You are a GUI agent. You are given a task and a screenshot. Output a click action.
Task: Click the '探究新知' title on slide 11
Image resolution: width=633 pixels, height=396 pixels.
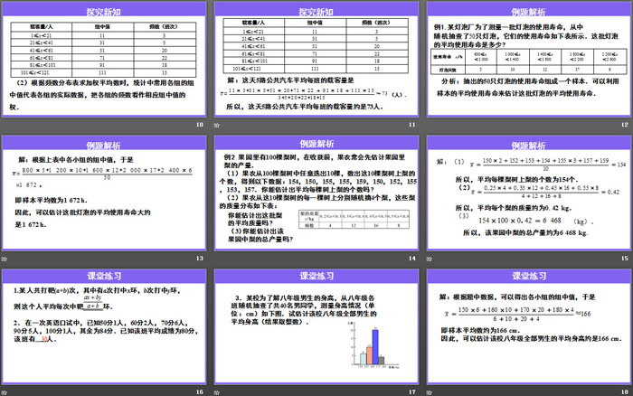pos(316,12)
